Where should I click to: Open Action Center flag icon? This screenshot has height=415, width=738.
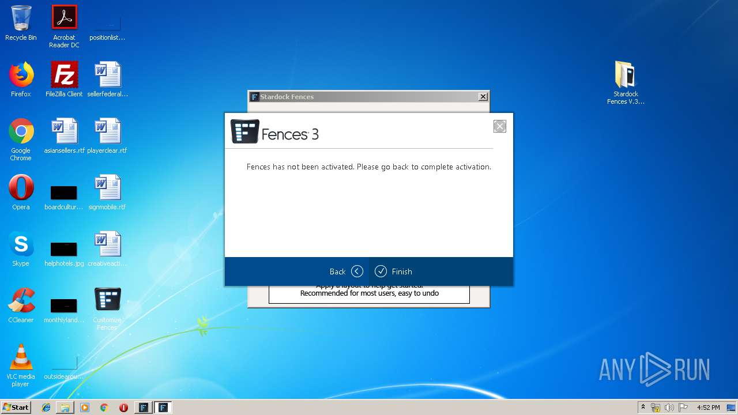pos(683,408)
